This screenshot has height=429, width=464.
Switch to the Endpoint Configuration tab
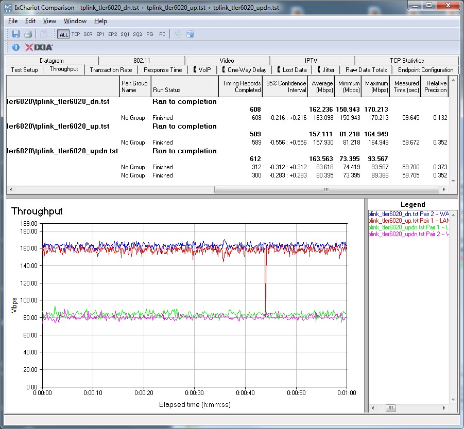[425, 70]
